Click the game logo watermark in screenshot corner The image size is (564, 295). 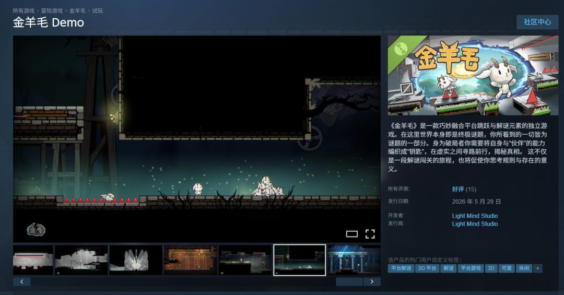coord(36,230)
